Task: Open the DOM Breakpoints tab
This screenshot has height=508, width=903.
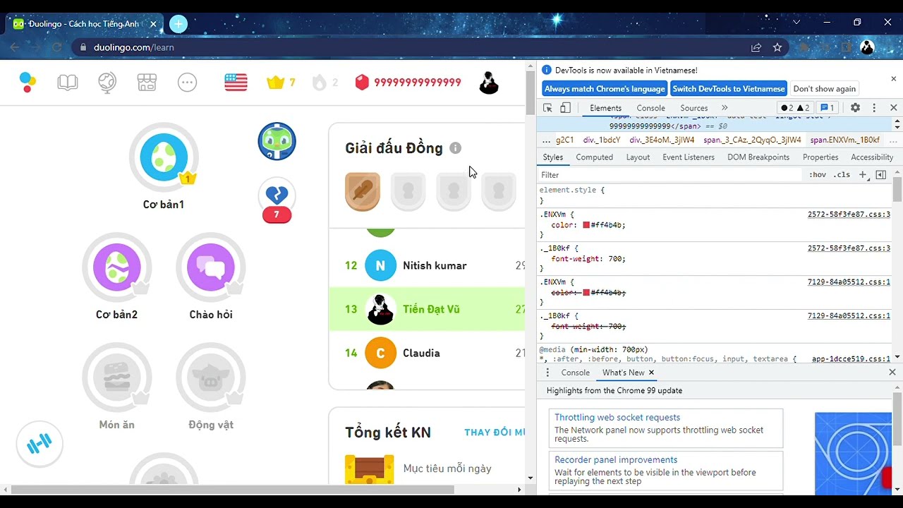Action: [758, 157]
